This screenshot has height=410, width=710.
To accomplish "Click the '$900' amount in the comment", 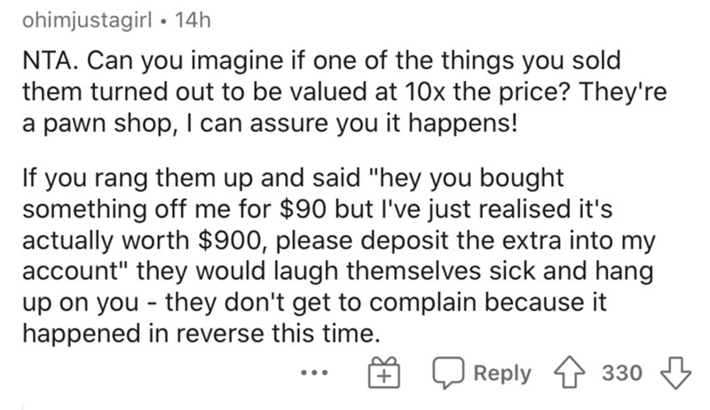I will [228, 240].
